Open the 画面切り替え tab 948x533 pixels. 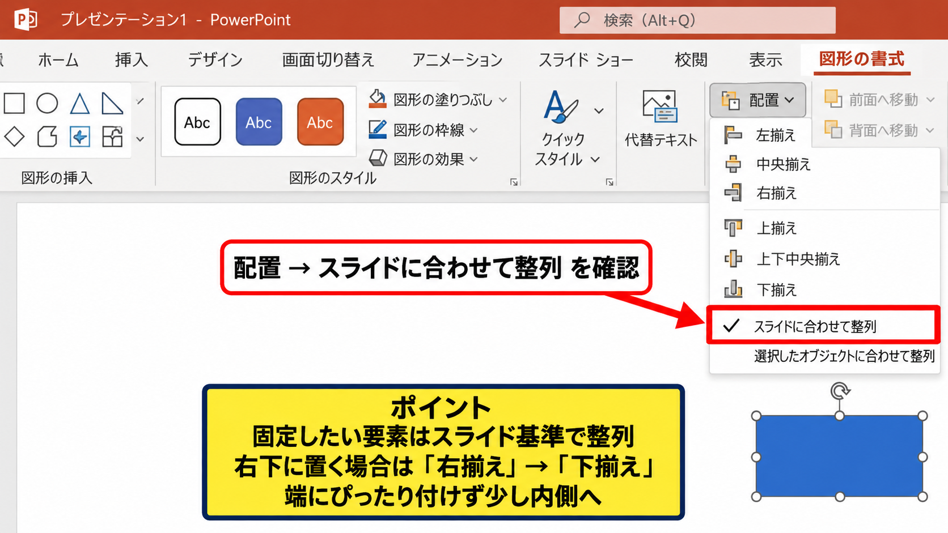328,59
